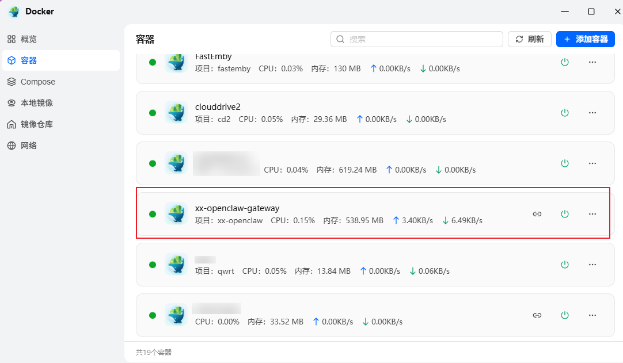Click the qwrt container whale icon

(176, 264)
